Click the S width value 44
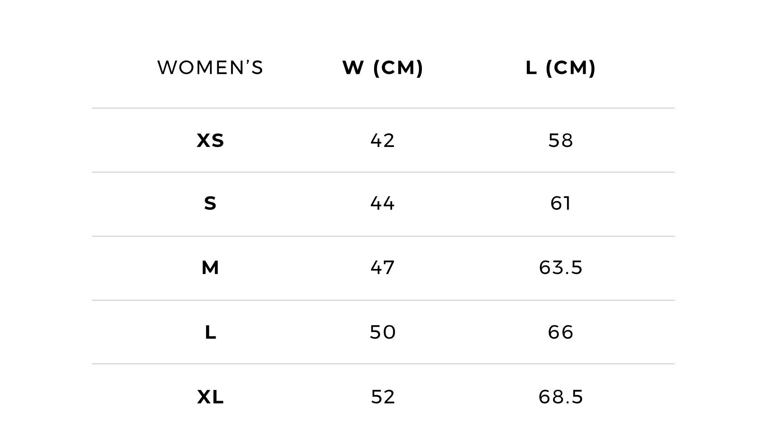 [382, 203]
